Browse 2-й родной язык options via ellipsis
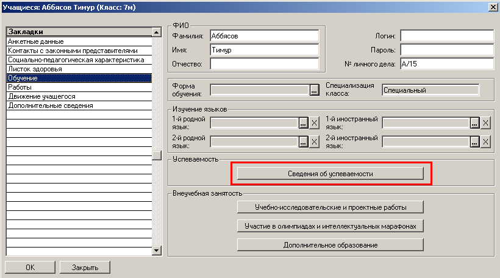500x278 pixels. point(303,141)
